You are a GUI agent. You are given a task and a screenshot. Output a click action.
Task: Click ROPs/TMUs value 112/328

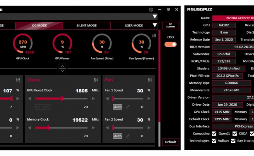tap(224, 62)
